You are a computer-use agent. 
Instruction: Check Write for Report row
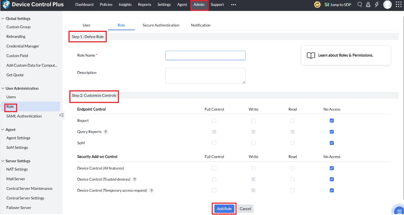coord(253,121)
